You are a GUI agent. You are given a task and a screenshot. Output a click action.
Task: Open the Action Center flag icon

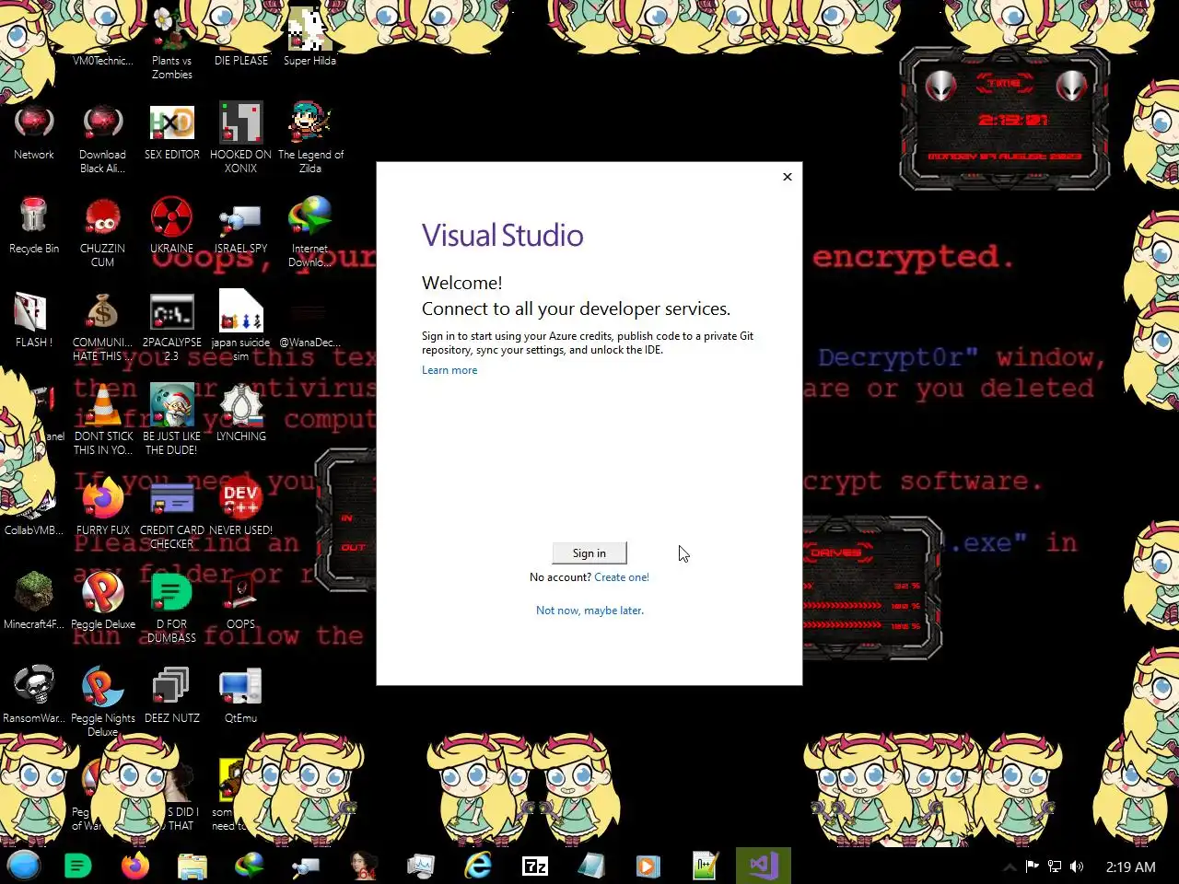coord(1033,867)
